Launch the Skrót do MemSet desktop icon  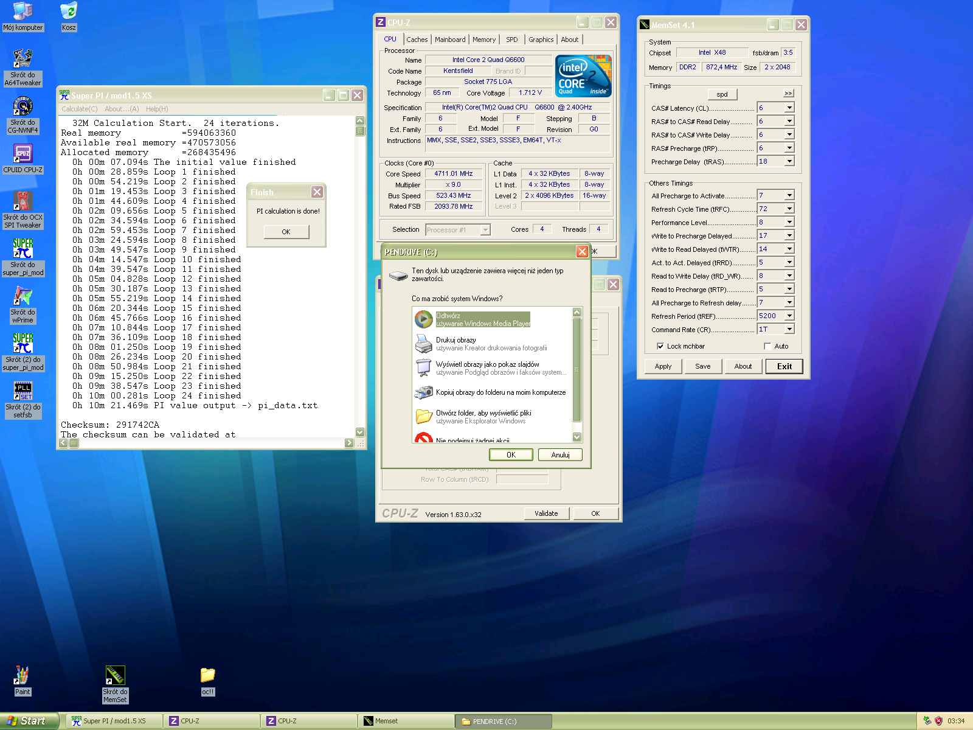[x=115, y=684]
